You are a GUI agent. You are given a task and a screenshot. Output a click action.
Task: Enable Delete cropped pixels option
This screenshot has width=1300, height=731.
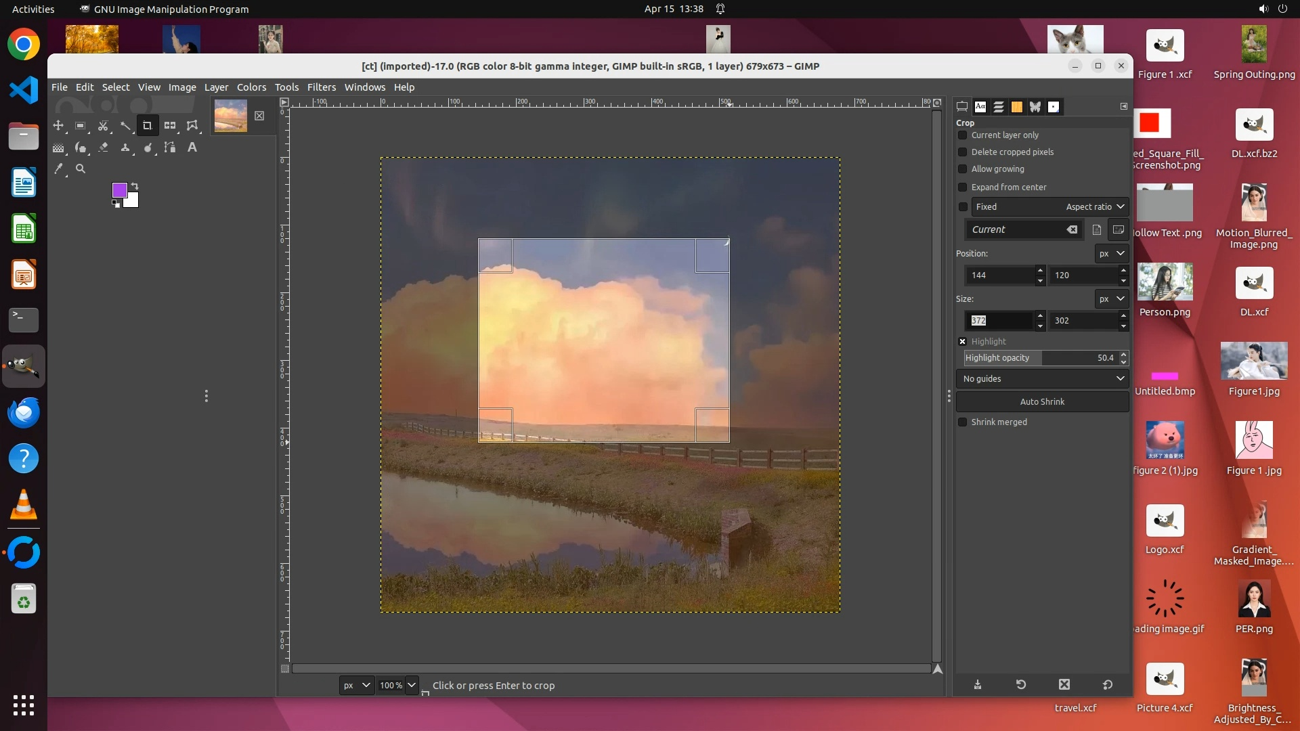(x=962, y=152)
